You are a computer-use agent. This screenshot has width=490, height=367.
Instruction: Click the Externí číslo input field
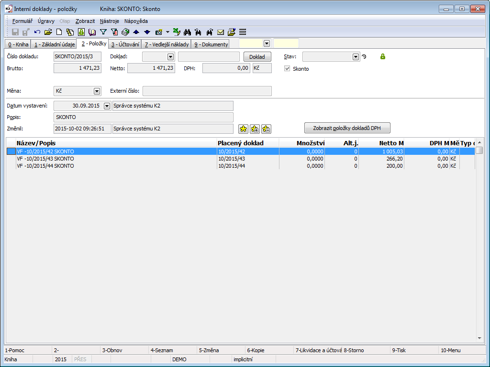[x=207, y=91]
